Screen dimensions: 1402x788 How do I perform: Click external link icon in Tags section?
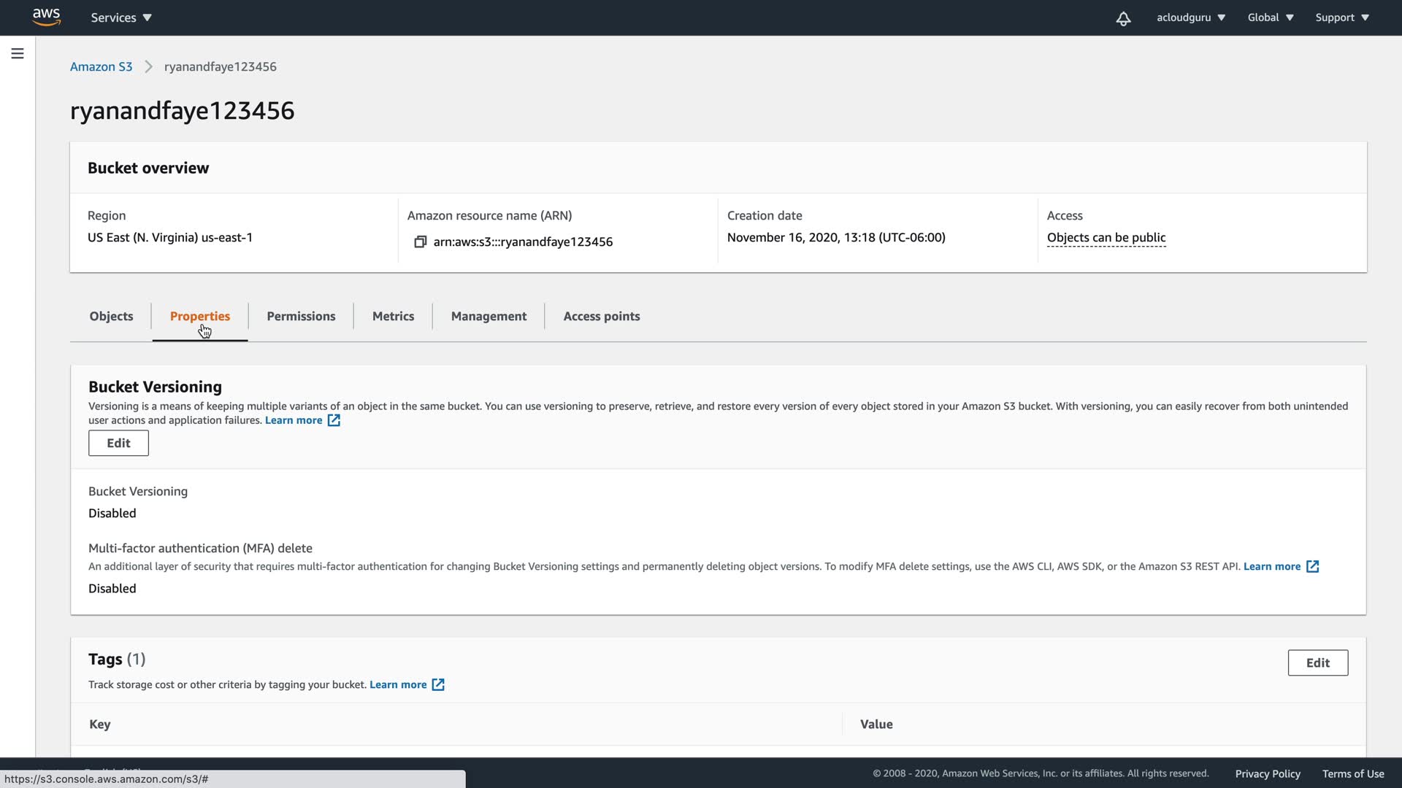(x=438, y=684)
